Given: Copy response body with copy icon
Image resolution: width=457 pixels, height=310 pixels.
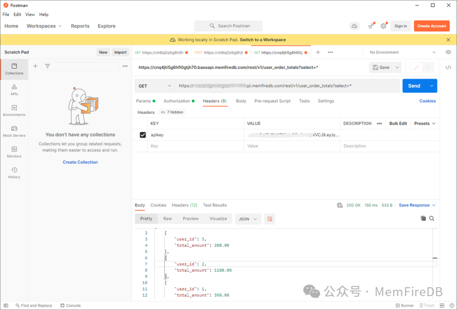Looking at the screenshot, I should coord(423,218).
